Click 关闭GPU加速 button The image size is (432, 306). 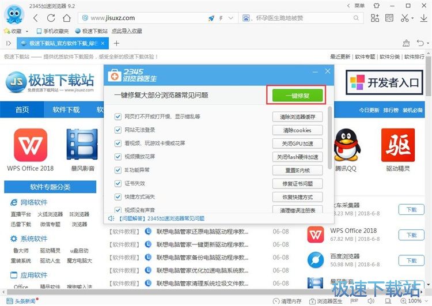pos(297,143)
